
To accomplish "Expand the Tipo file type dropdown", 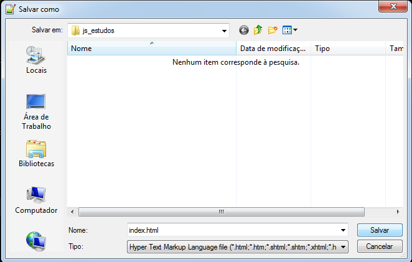I will [343, 247].
